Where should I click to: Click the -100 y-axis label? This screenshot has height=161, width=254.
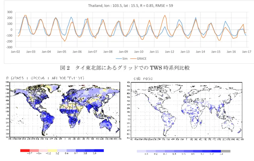[9, 35]
